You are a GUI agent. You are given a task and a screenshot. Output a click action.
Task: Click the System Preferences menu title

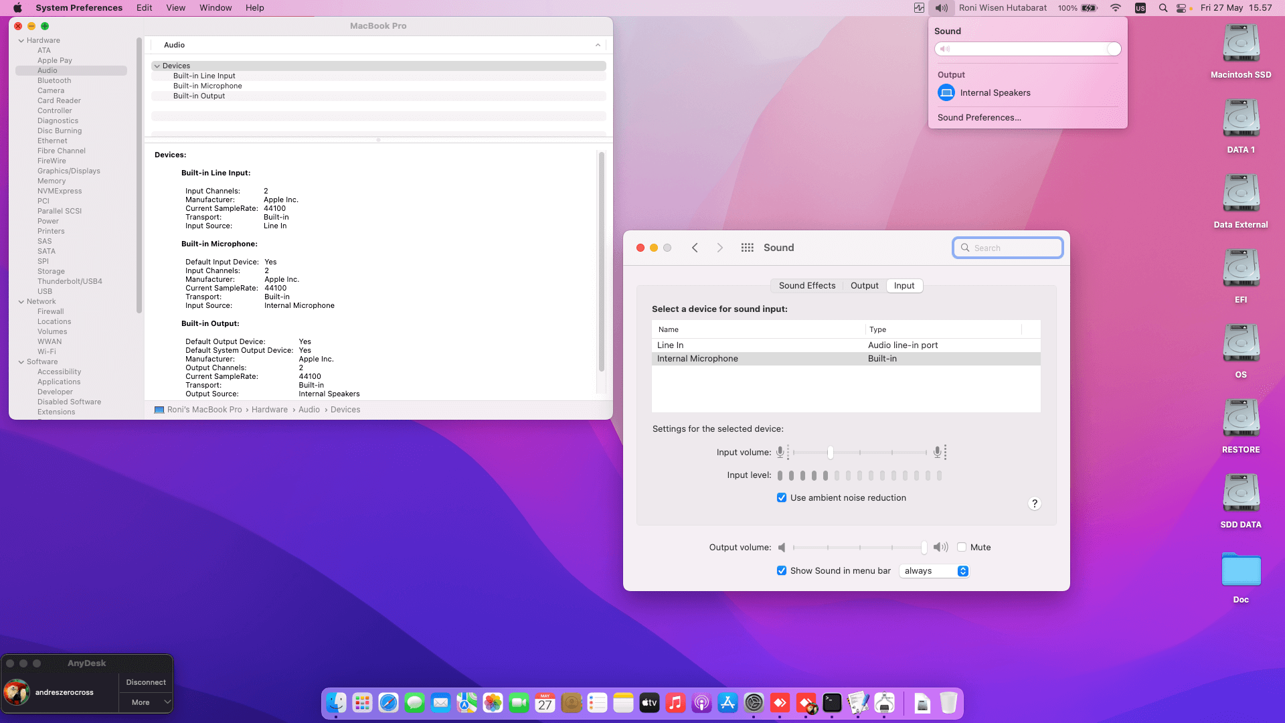point(79,8)
